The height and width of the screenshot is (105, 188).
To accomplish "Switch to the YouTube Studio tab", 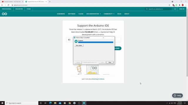I will [12, 2].
